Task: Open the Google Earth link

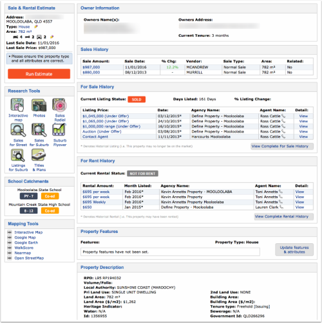Action: [x=26, y=243]
